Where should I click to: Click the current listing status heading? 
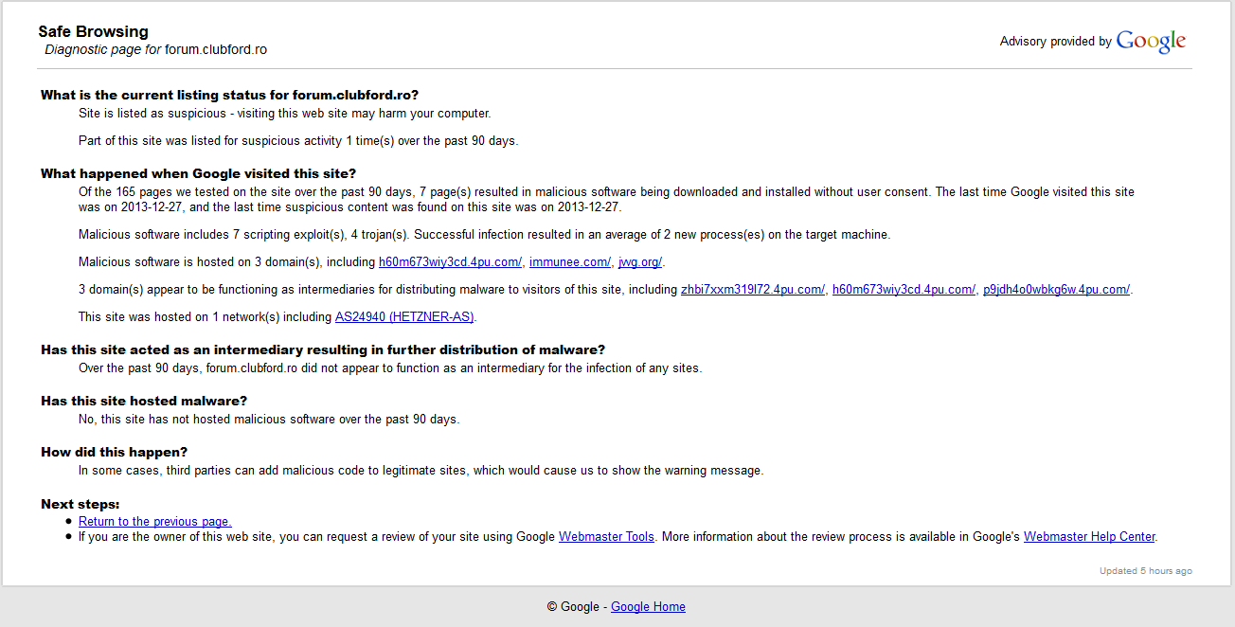point(229,95)
